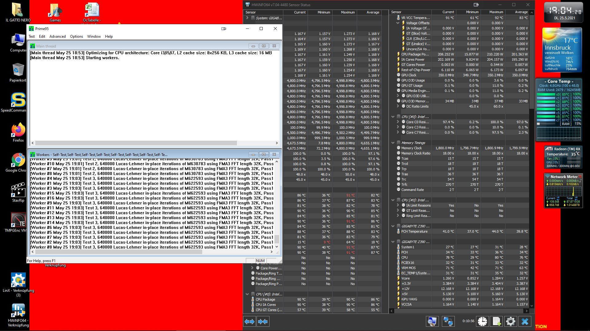Viewport: 590px width, 331px height.
Task: Open Prime95 Options menu
Action: pos(77,36)
